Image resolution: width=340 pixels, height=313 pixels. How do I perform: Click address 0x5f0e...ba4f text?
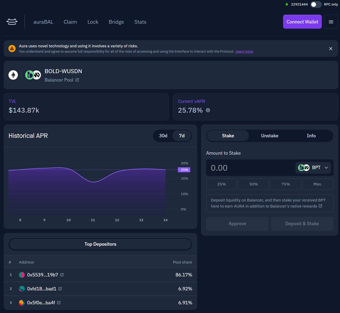click(41, 303)
